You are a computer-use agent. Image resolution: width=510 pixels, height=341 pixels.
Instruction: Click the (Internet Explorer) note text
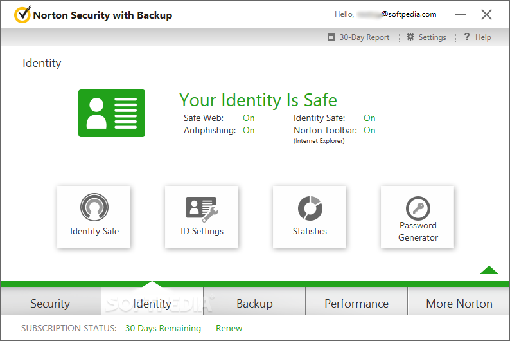click(x=319, y=141)
